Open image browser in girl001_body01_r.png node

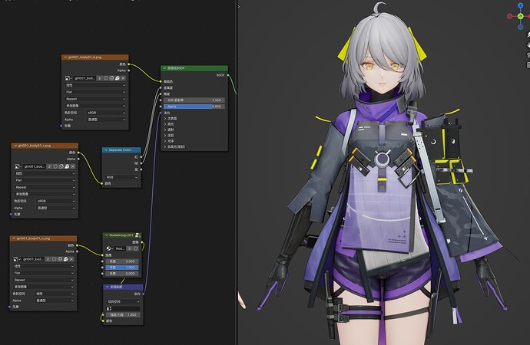pos(18,166)
